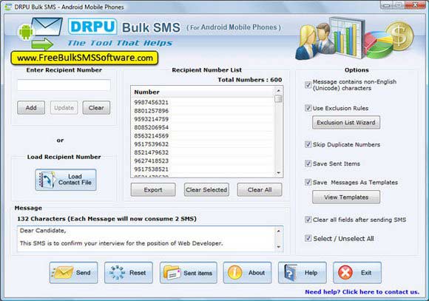Click Clear Selected button

click(x=206, y=189)
